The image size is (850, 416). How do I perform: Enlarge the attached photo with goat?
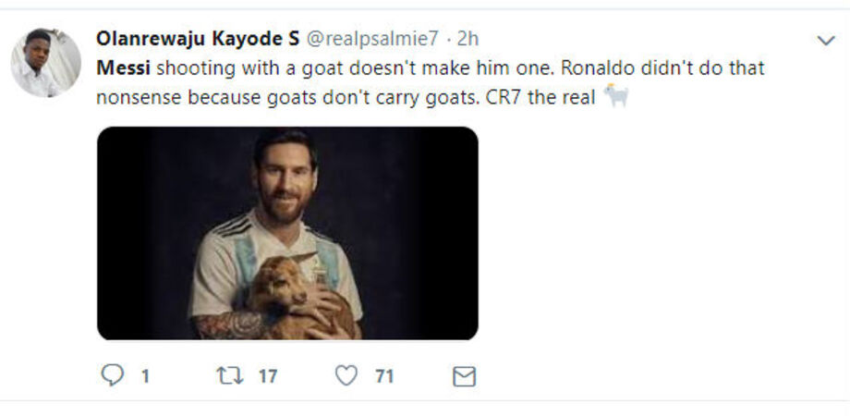click(287, 233)
